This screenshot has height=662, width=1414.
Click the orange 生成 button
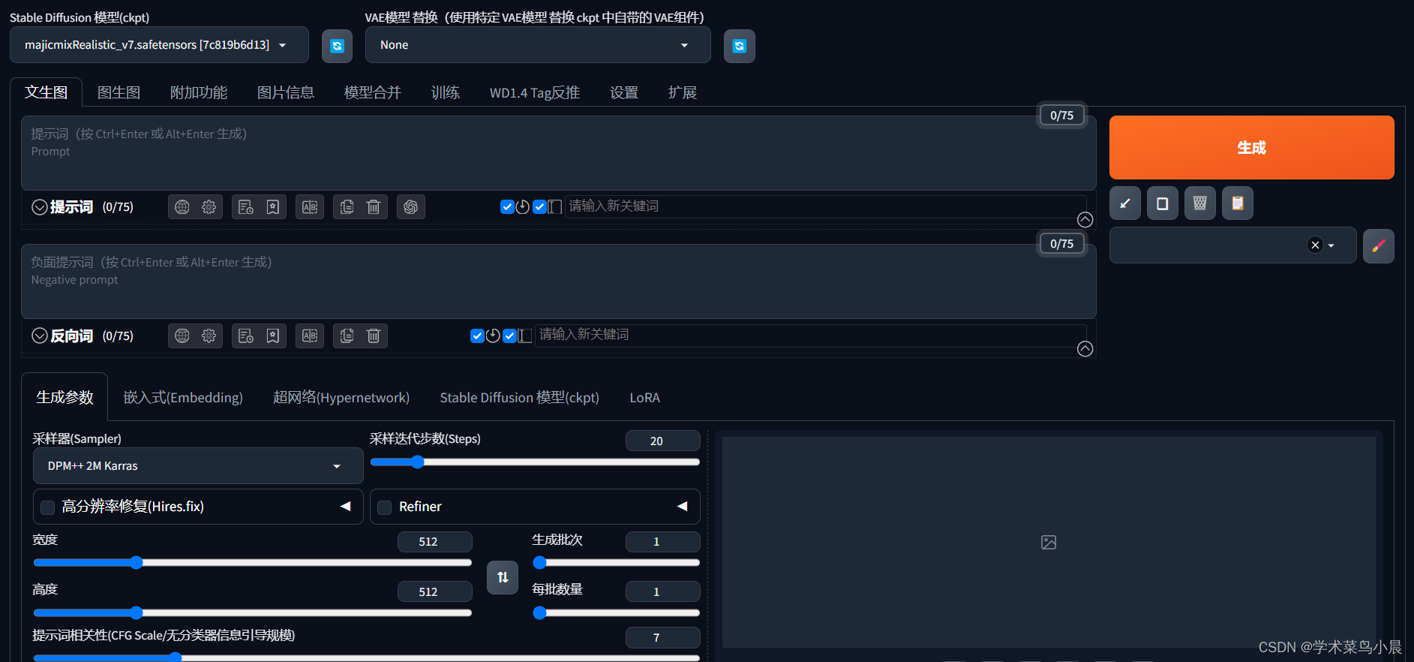click(x=1251, y=147)
